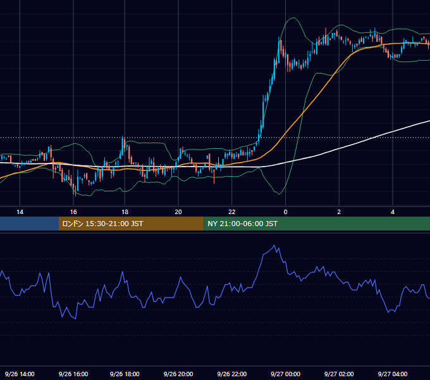The image size is (430, 380).
Task: Click the 9/27 00:00 timestamp label
Action: (285, 374)
